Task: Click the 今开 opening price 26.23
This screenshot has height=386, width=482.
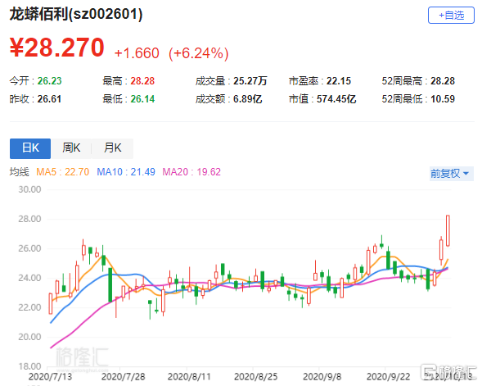Action: pyautogui.click(x=49, y=81)
